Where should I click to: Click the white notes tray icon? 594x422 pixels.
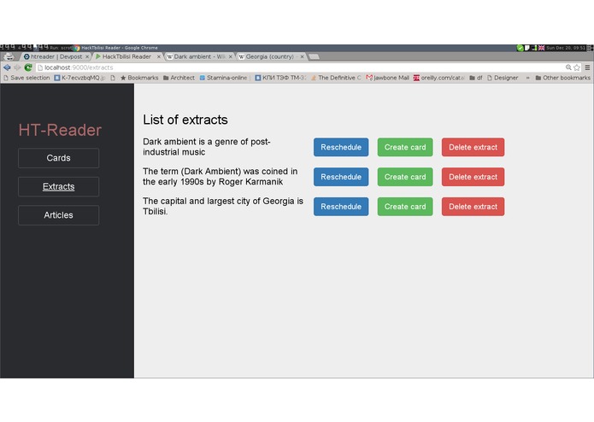(527, 48)
